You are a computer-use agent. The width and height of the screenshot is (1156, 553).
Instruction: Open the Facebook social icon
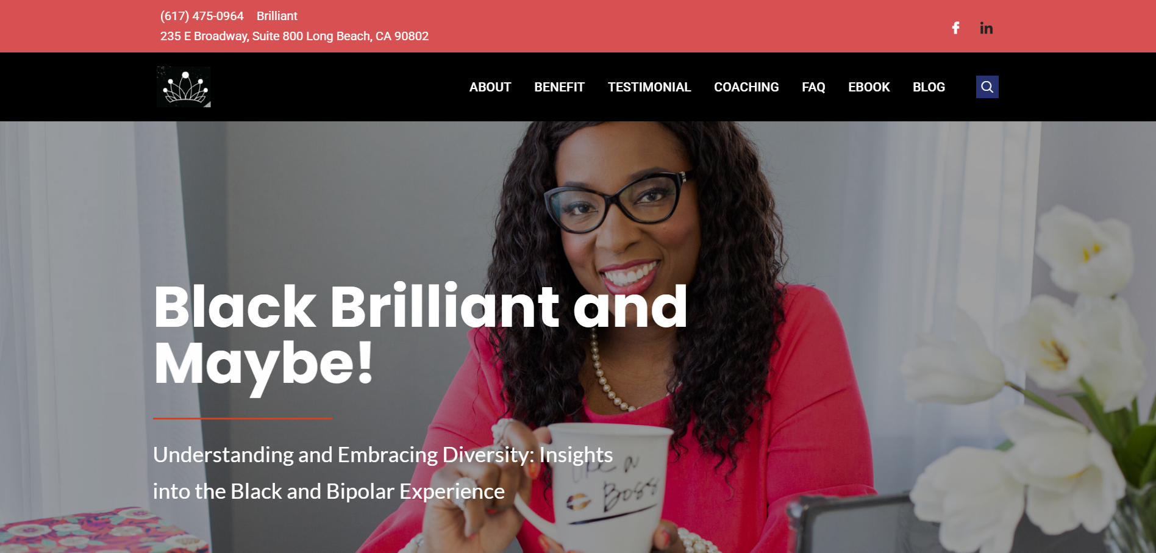pyautogui.click(x=955, y=28)
